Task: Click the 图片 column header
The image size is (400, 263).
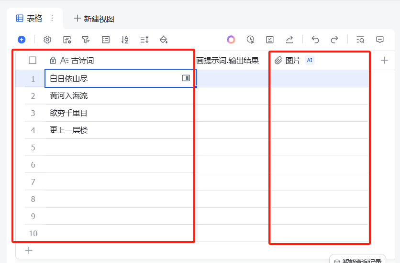Action: click(320, 60)
